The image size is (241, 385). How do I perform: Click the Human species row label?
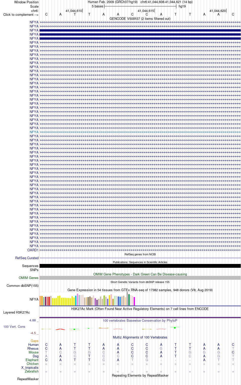[33, 345]
